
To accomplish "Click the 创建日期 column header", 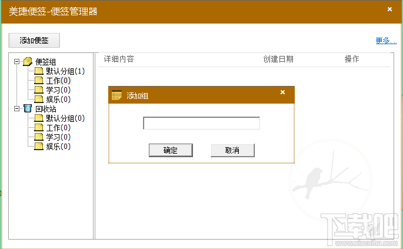I will tap(278, 59).
